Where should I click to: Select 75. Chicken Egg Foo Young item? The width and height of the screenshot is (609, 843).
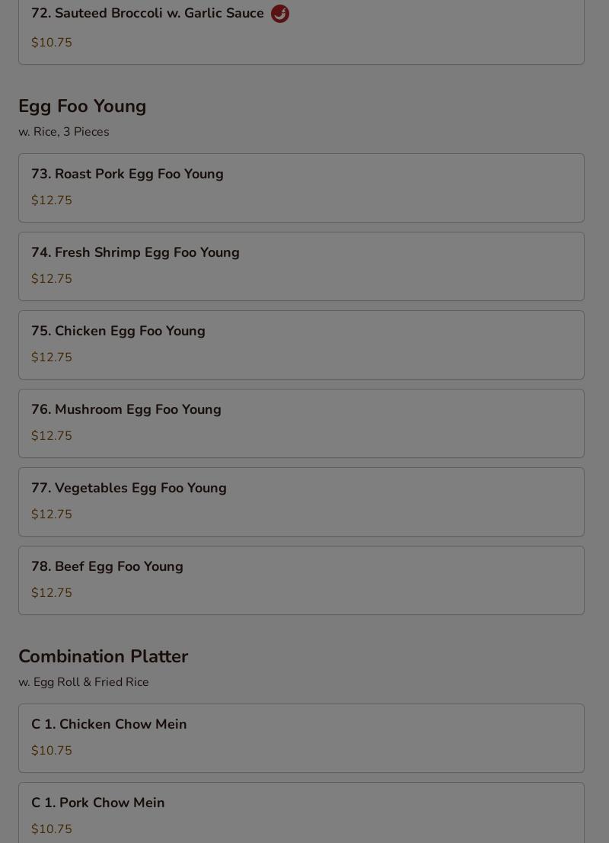click(301, 345)
